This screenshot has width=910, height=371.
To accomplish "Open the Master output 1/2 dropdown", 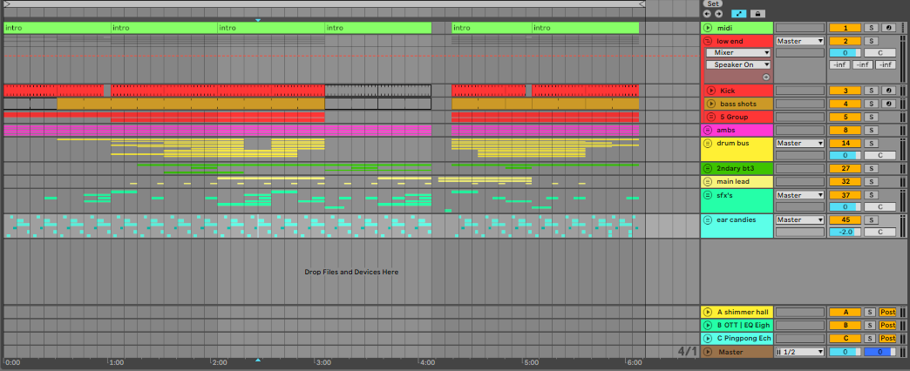I will coord(799,352).
